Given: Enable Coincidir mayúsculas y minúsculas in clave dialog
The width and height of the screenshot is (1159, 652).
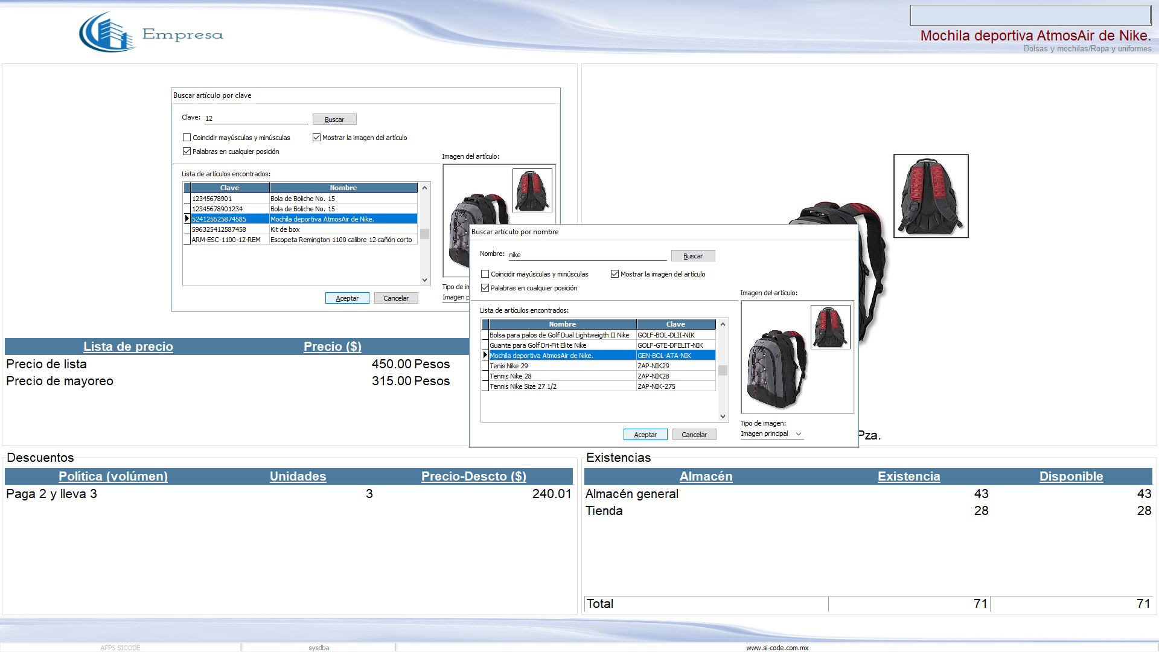Looking at the screenshot, I should [187, 138].
